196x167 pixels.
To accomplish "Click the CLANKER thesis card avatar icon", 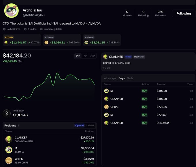I will pyautogui.click(x=105, y=57).
